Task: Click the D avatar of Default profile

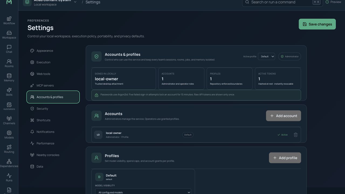Action: 99,177
